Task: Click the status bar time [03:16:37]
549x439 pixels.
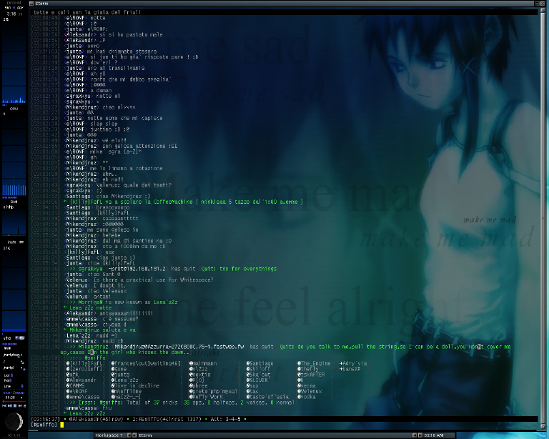Action: point(45,419)
